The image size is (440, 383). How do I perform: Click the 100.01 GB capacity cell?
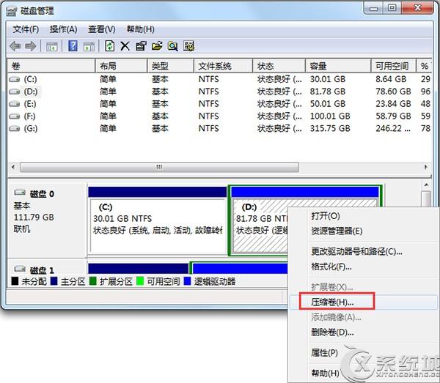point(330,116)
